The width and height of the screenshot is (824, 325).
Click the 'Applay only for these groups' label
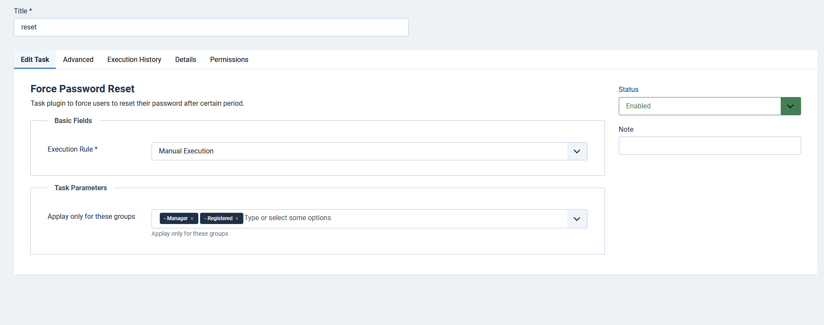91,216
